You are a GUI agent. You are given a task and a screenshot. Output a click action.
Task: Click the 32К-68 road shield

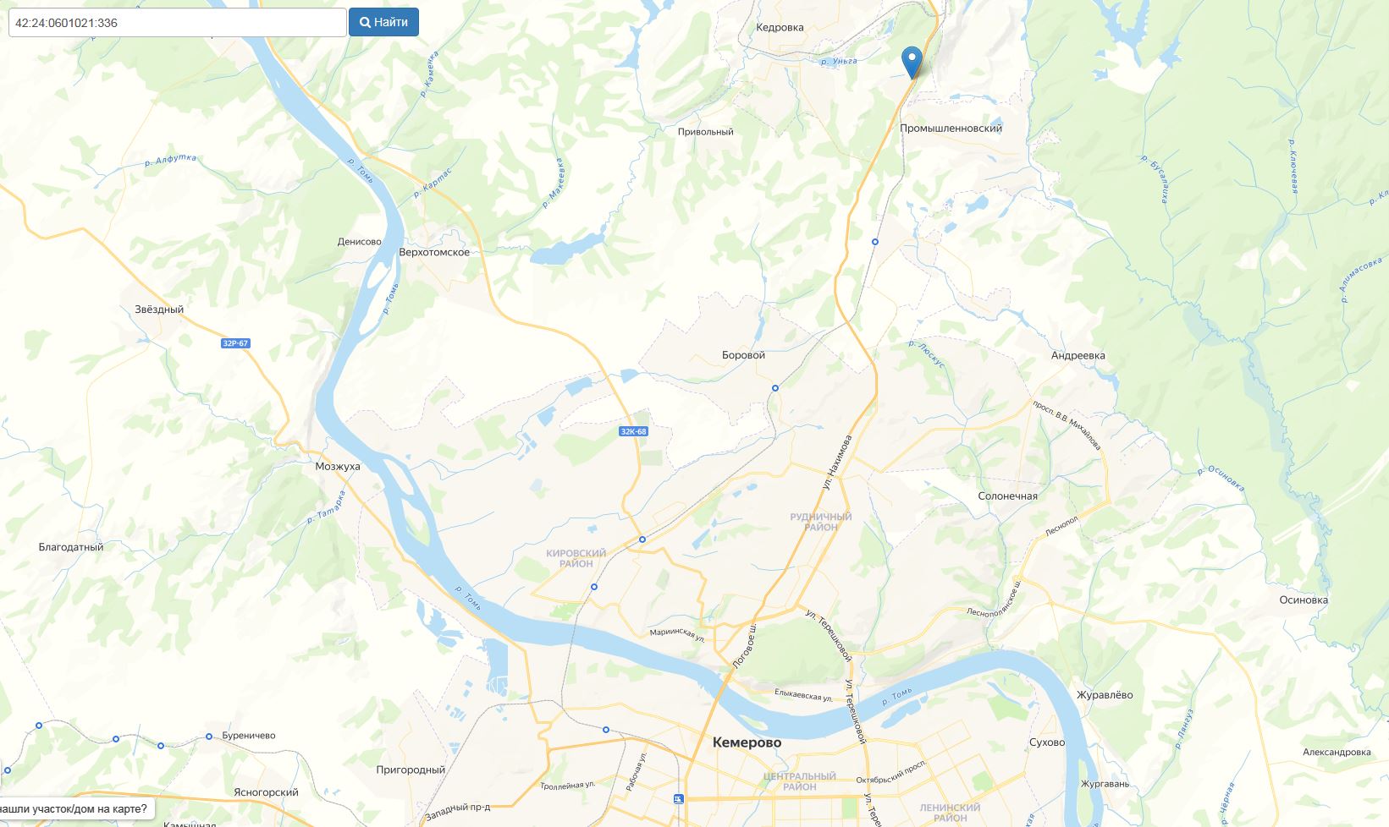pos(633,431)
